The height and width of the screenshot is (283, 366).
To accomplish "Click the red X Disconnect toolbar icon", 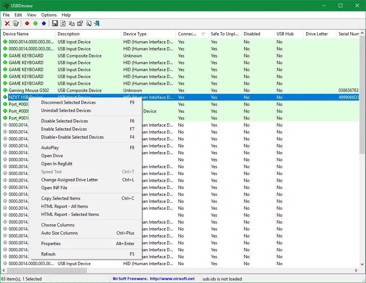I will tap(7, 24).
